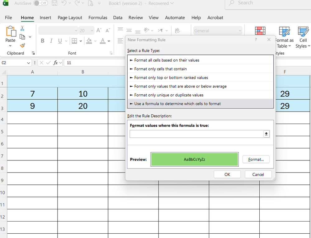Click Cell Styles button

click(x=303, y=38)
